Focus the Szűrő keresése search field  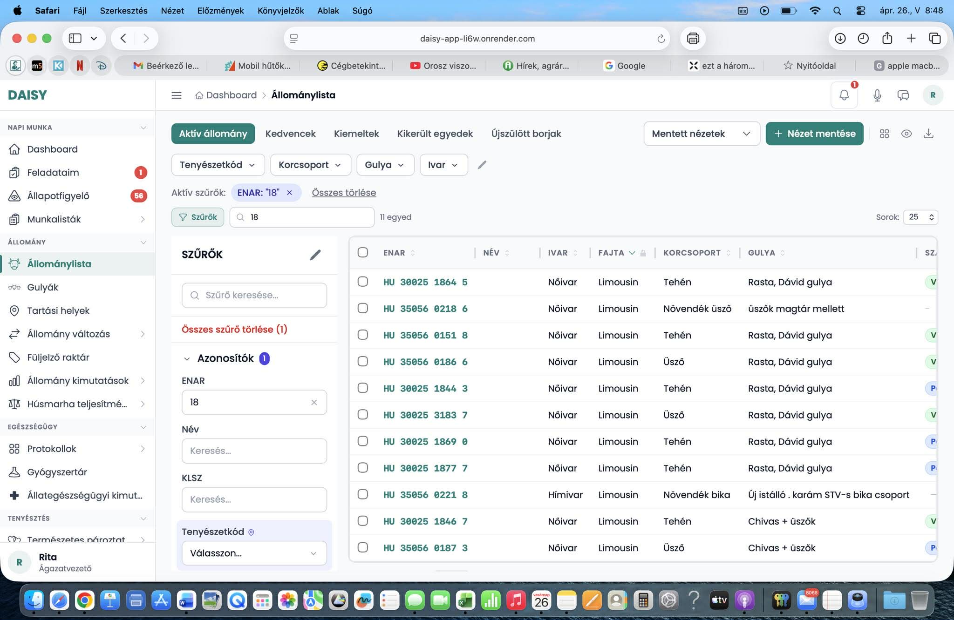(x=254, y=295)
